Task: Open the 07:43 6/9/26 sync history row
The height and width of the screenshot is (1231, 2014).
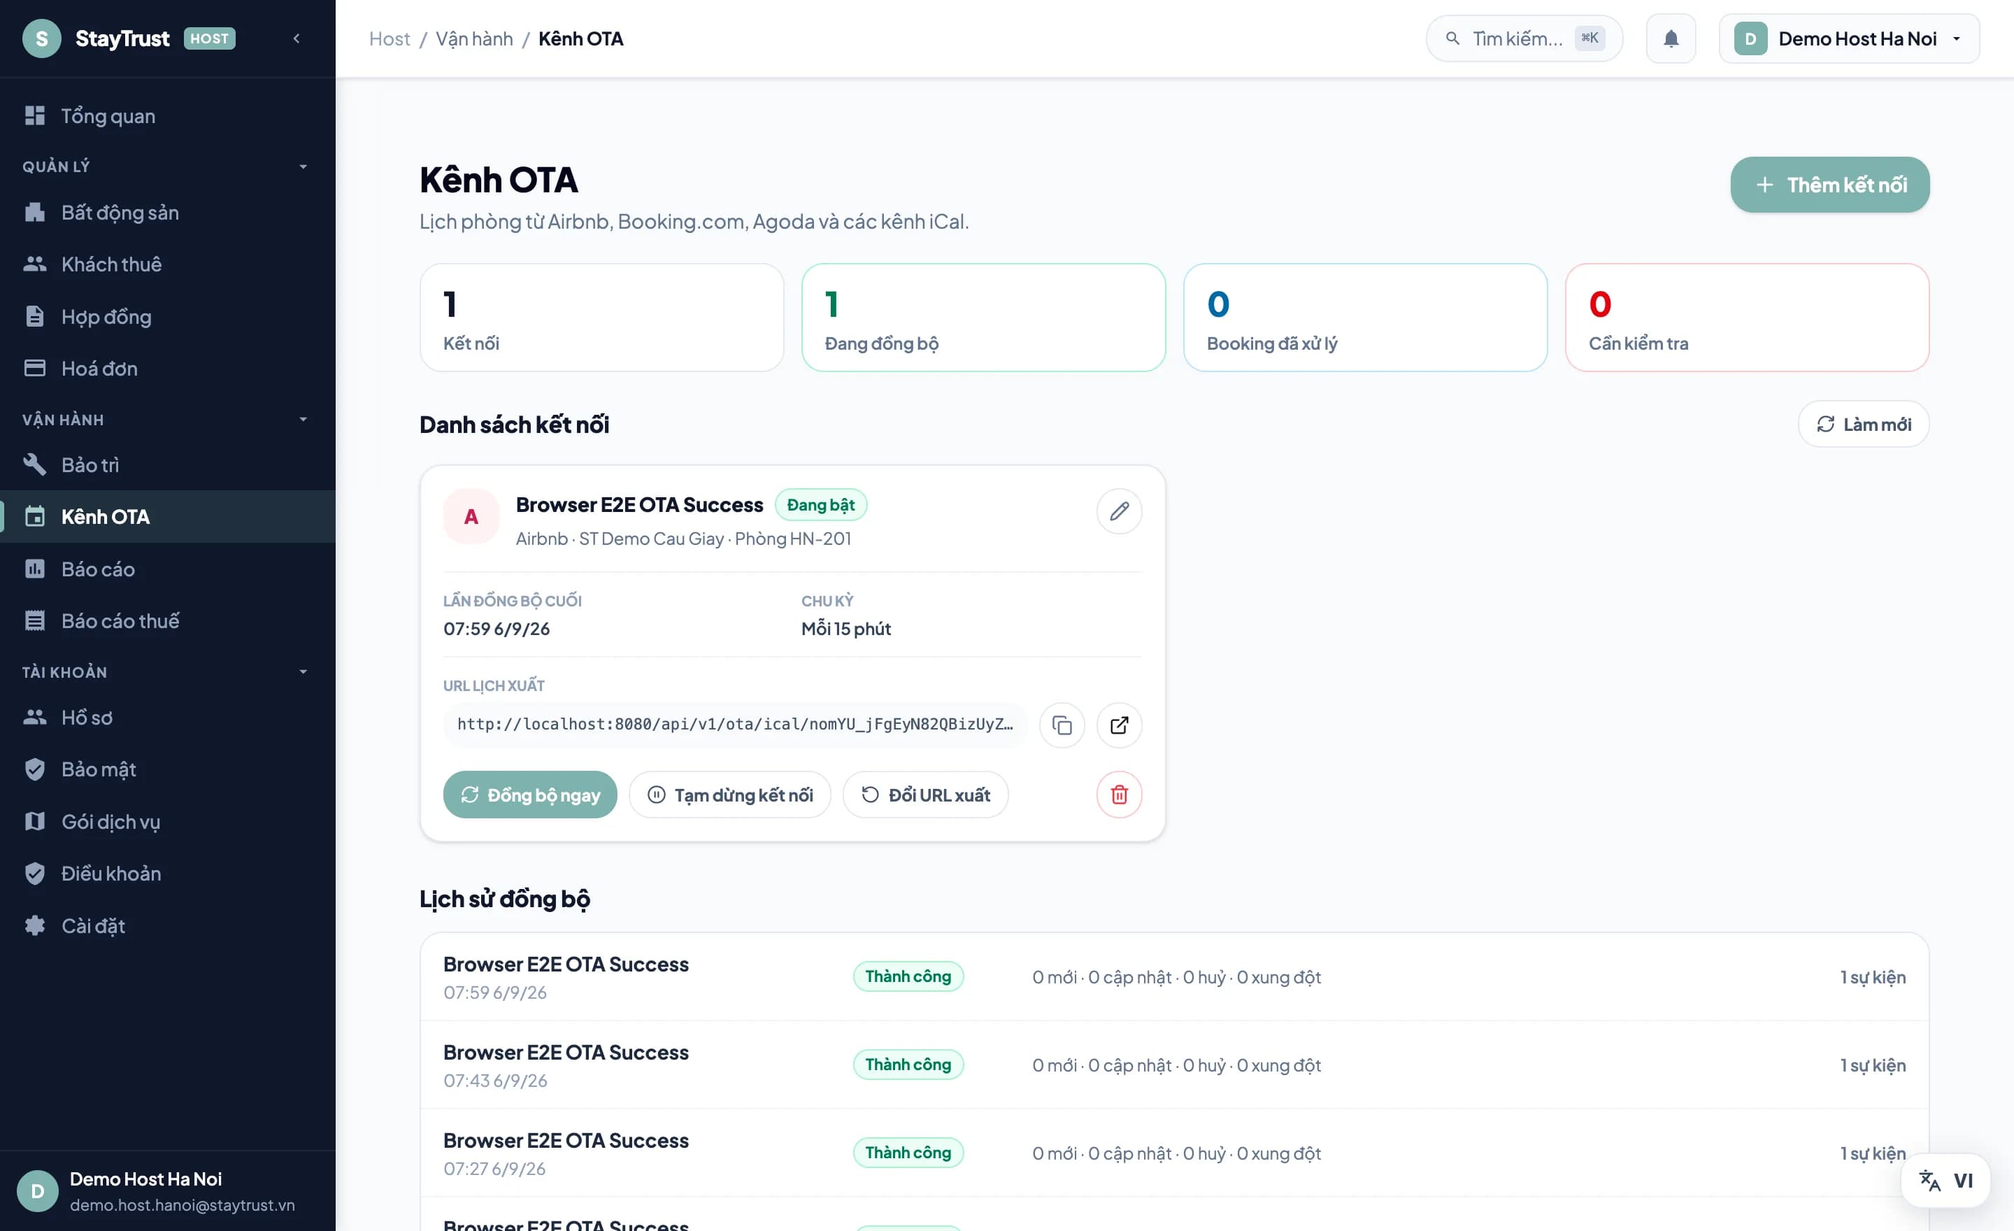Action: tap(1175, 1065)
